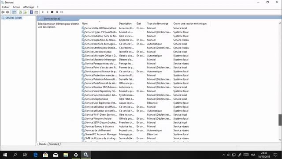The height and width of the screenshot is (159, 282).
Task: Select Service User Experience Virtualization row
Action: point(135,103)
